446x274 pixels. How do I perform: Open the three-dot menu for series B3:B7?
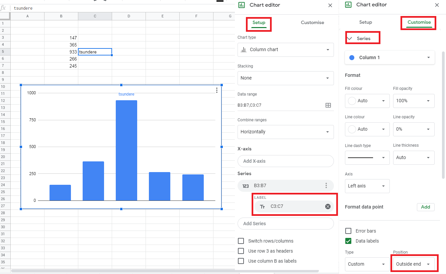pyautogui.click(x=326, y=185)
